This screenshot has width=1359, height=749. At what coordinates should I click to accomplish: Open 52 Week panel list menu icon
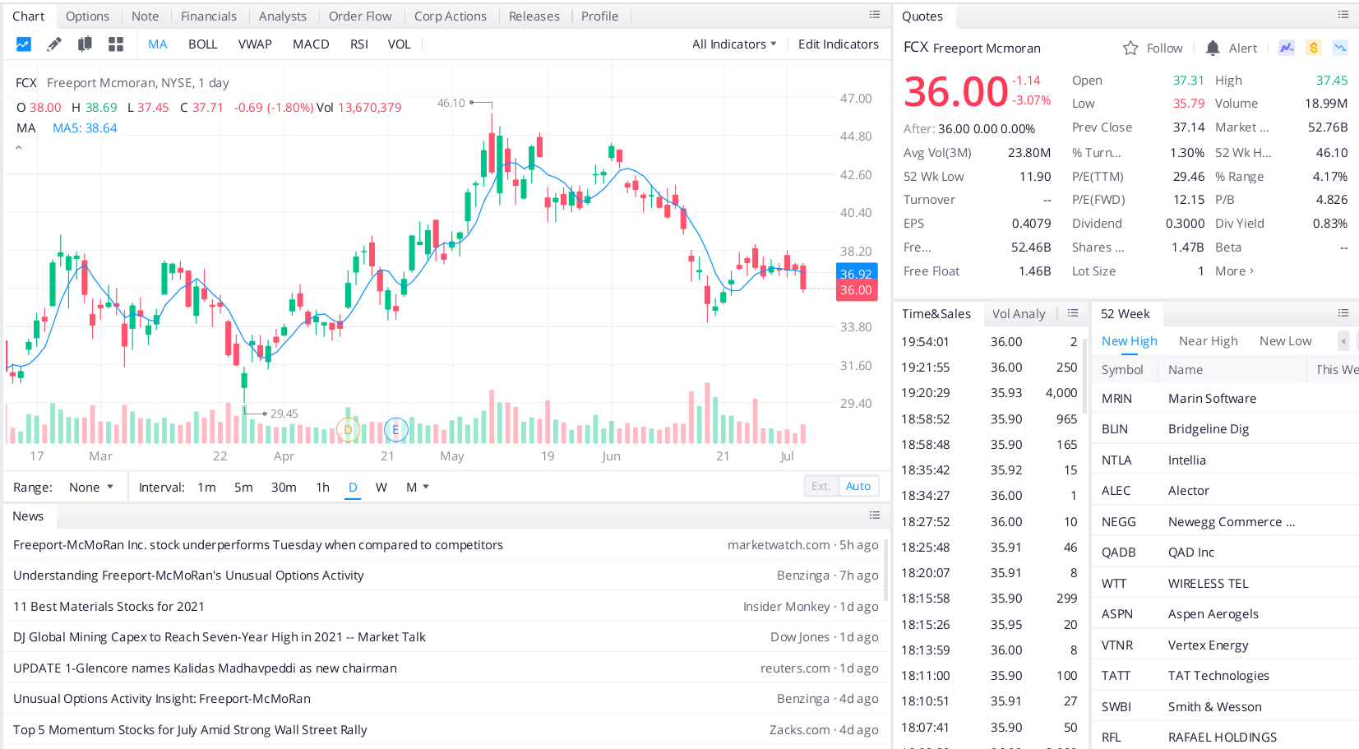[x=1343, y=313]
